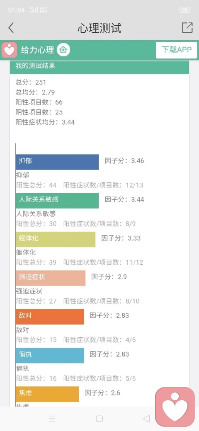Tap the Android home square icon
Image resolution: width=199 pixels, height=431 pixels.
pyautogui.click(x=99, y=419)
